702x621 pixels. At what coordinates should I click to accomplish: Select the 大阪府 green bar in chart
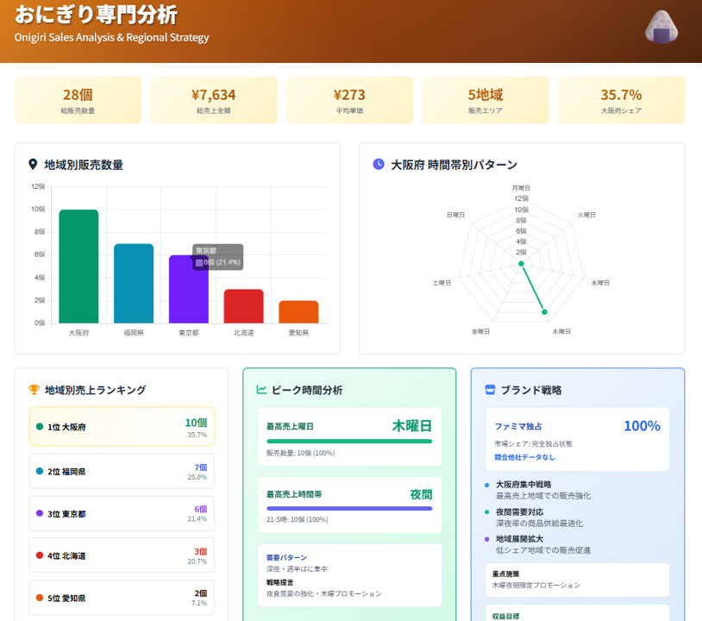click(x=78, y=266)
